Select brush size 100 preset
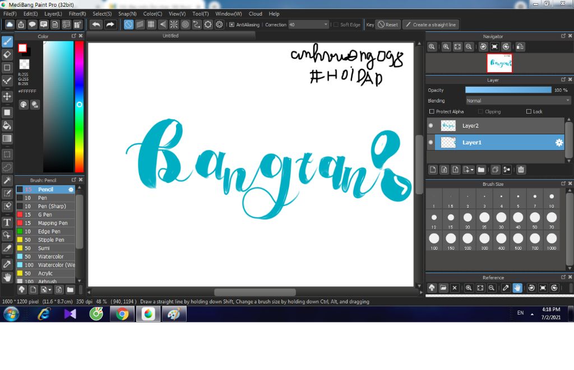The height and width of the screenshot is (370, 574). (434, 241)
